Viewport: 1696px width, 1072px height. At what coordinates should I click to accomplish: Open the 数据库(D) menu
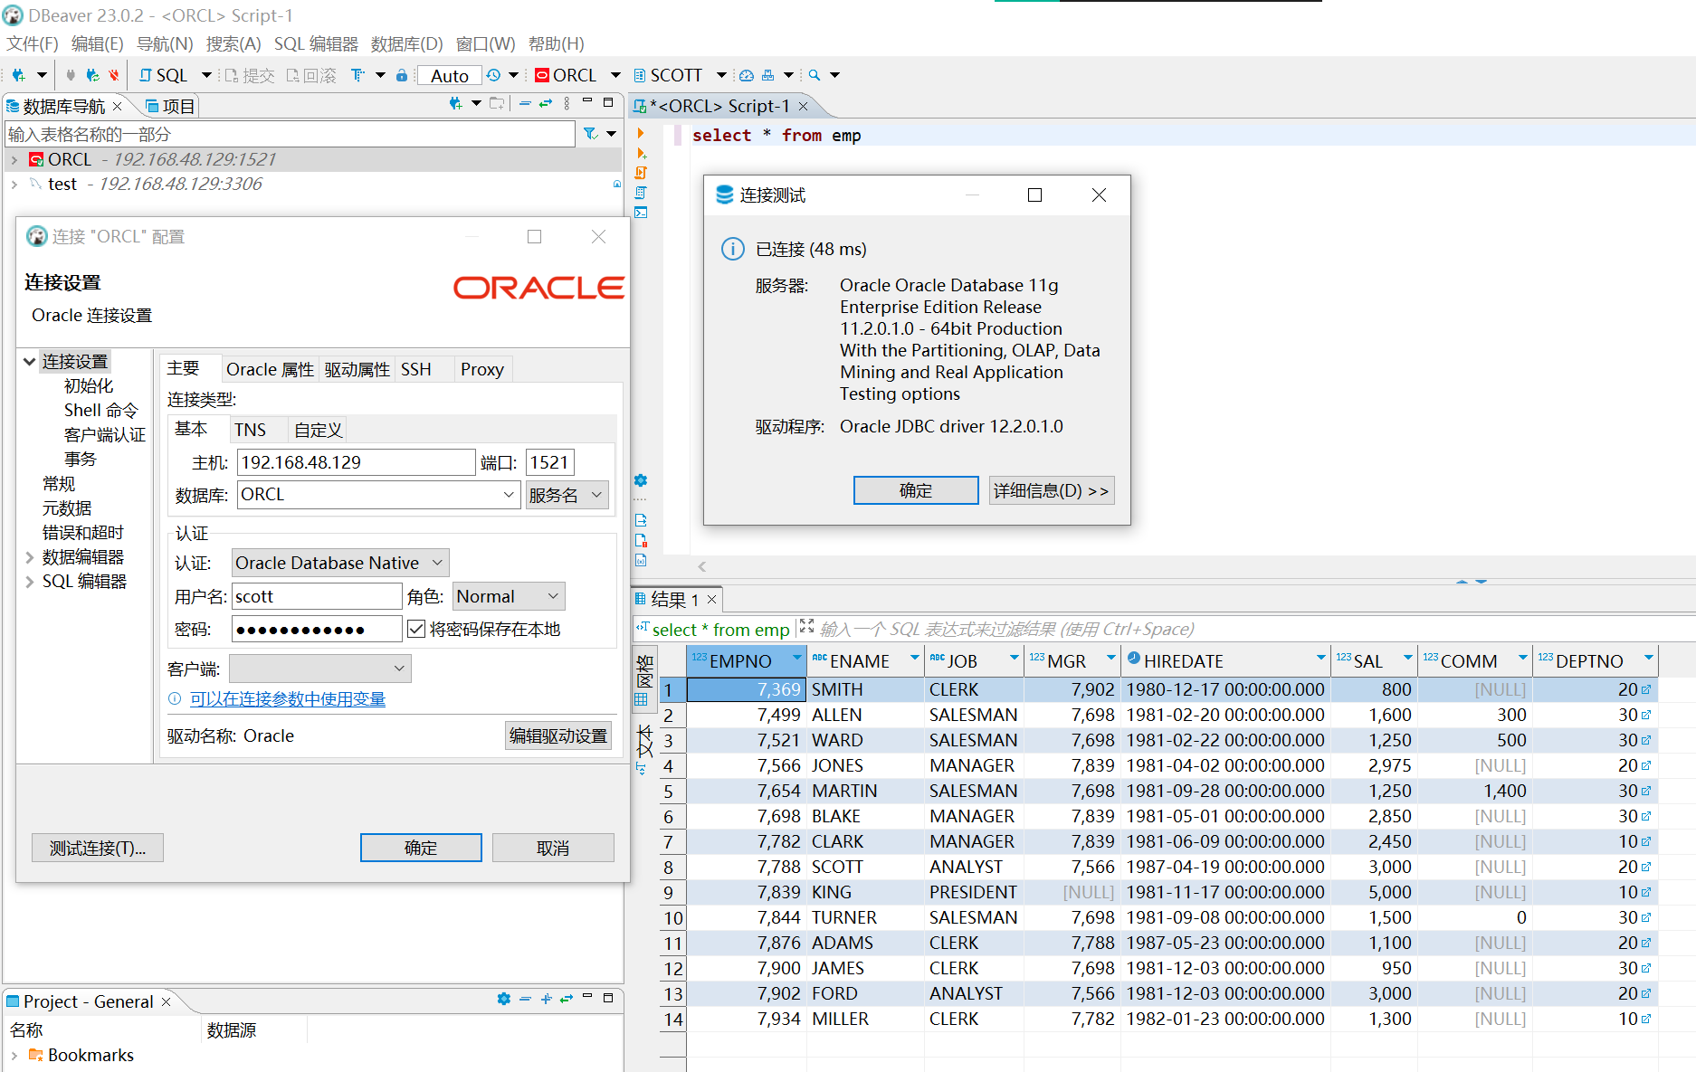click(406, 43)
